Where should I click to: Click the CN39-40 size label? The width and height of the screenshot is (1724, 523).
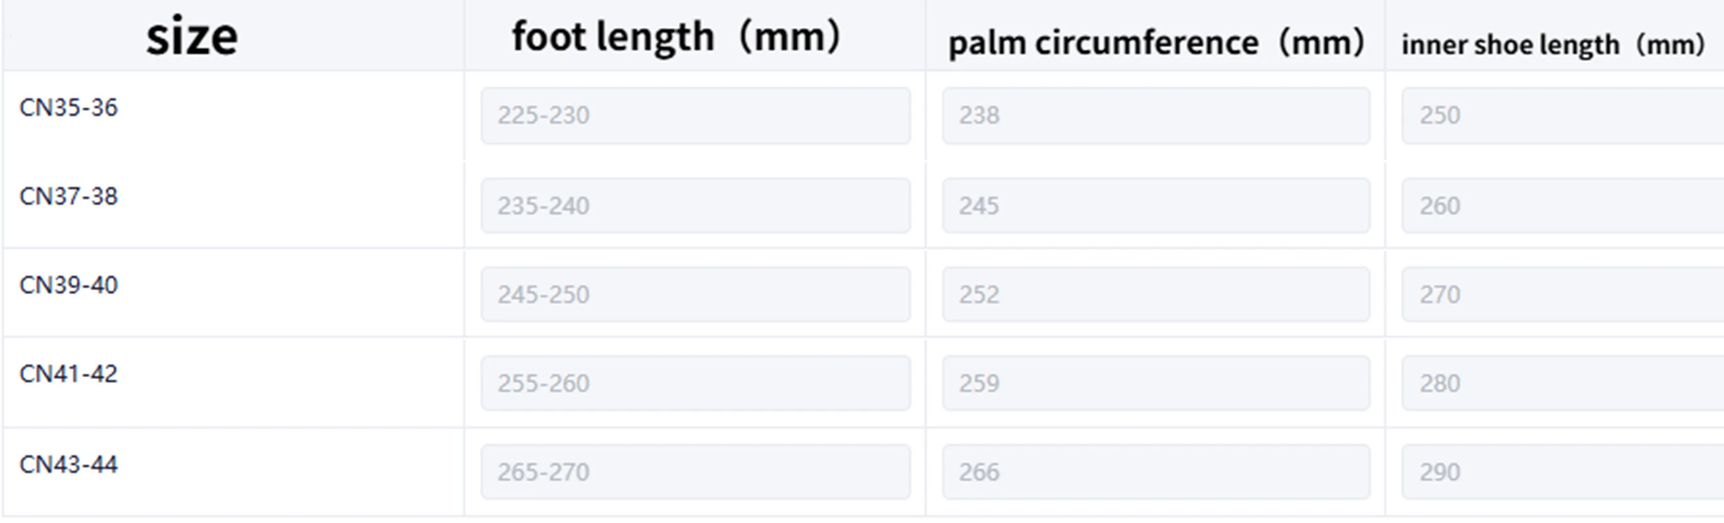pyautogui.click(x=68, y=286)
